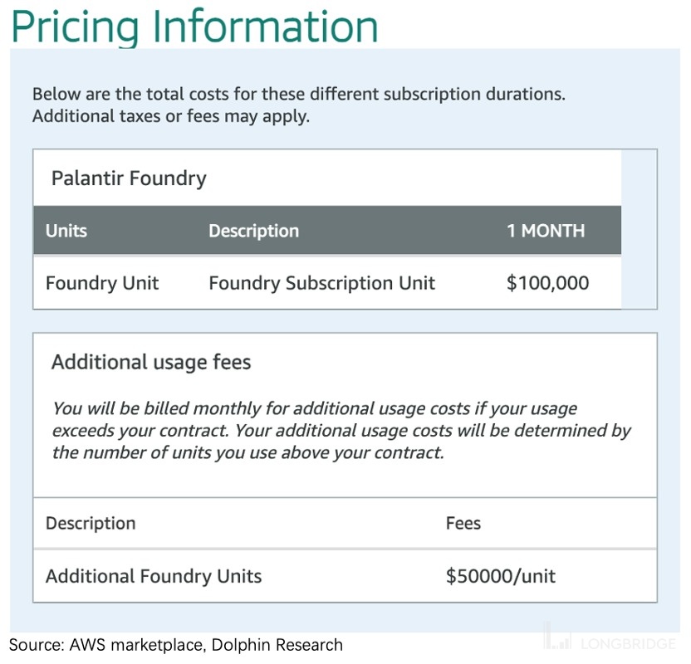Click the LONGBRIDGE watermark text
691x664 pixels.
tap(629, 644)
